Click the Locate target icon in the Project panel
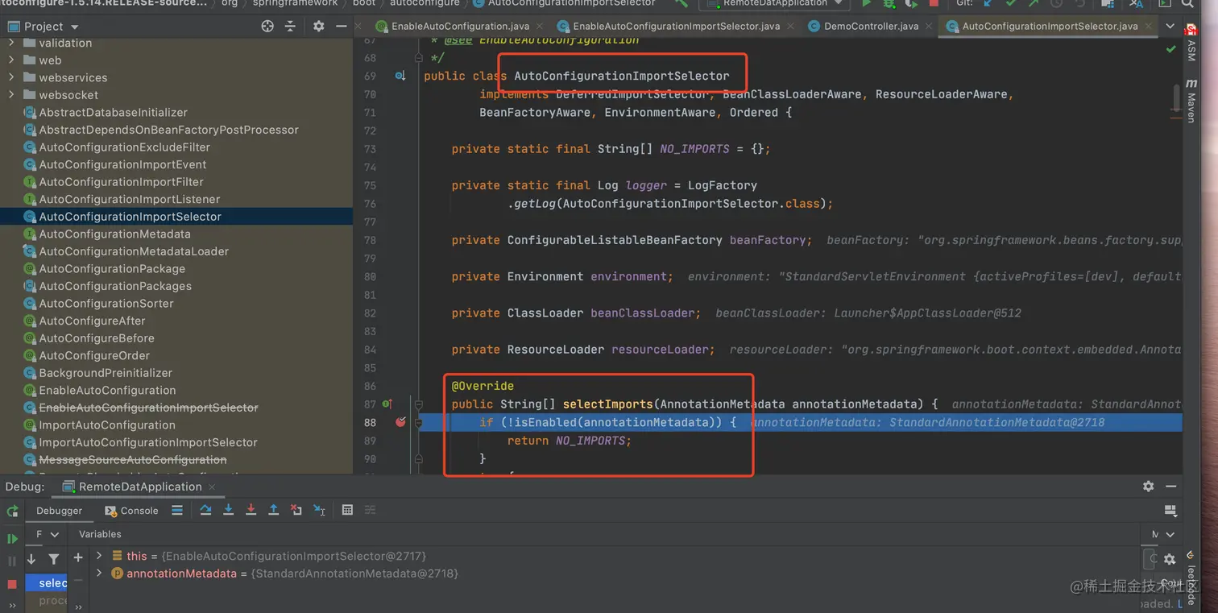This screenshot has height=613, width=1218. tap(267, 26)
